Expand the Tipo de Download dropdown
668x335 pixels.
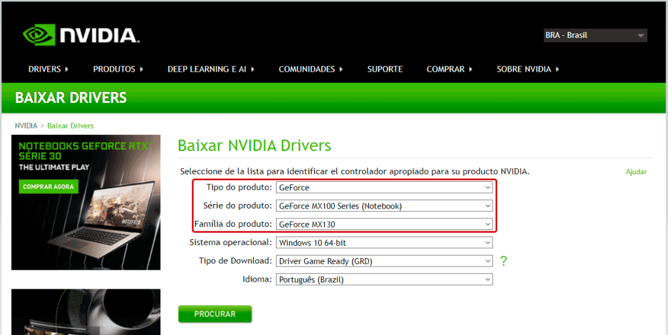[x=384, y=261]
